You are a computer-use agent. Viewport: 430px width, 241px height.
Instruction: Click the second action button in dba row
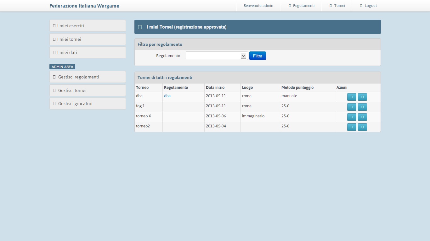(362, 97)
